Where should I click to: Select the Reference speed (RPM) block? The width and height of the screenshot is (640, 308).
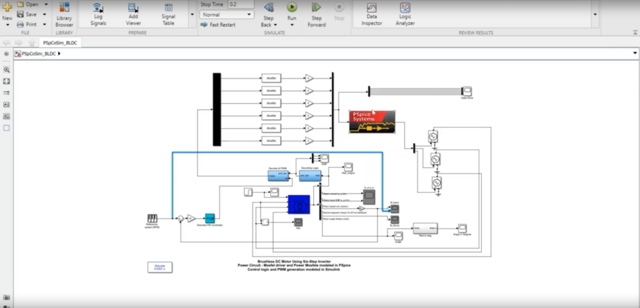[x=152, y=218]
